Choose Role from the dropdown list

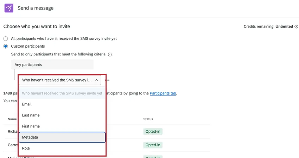62,148
